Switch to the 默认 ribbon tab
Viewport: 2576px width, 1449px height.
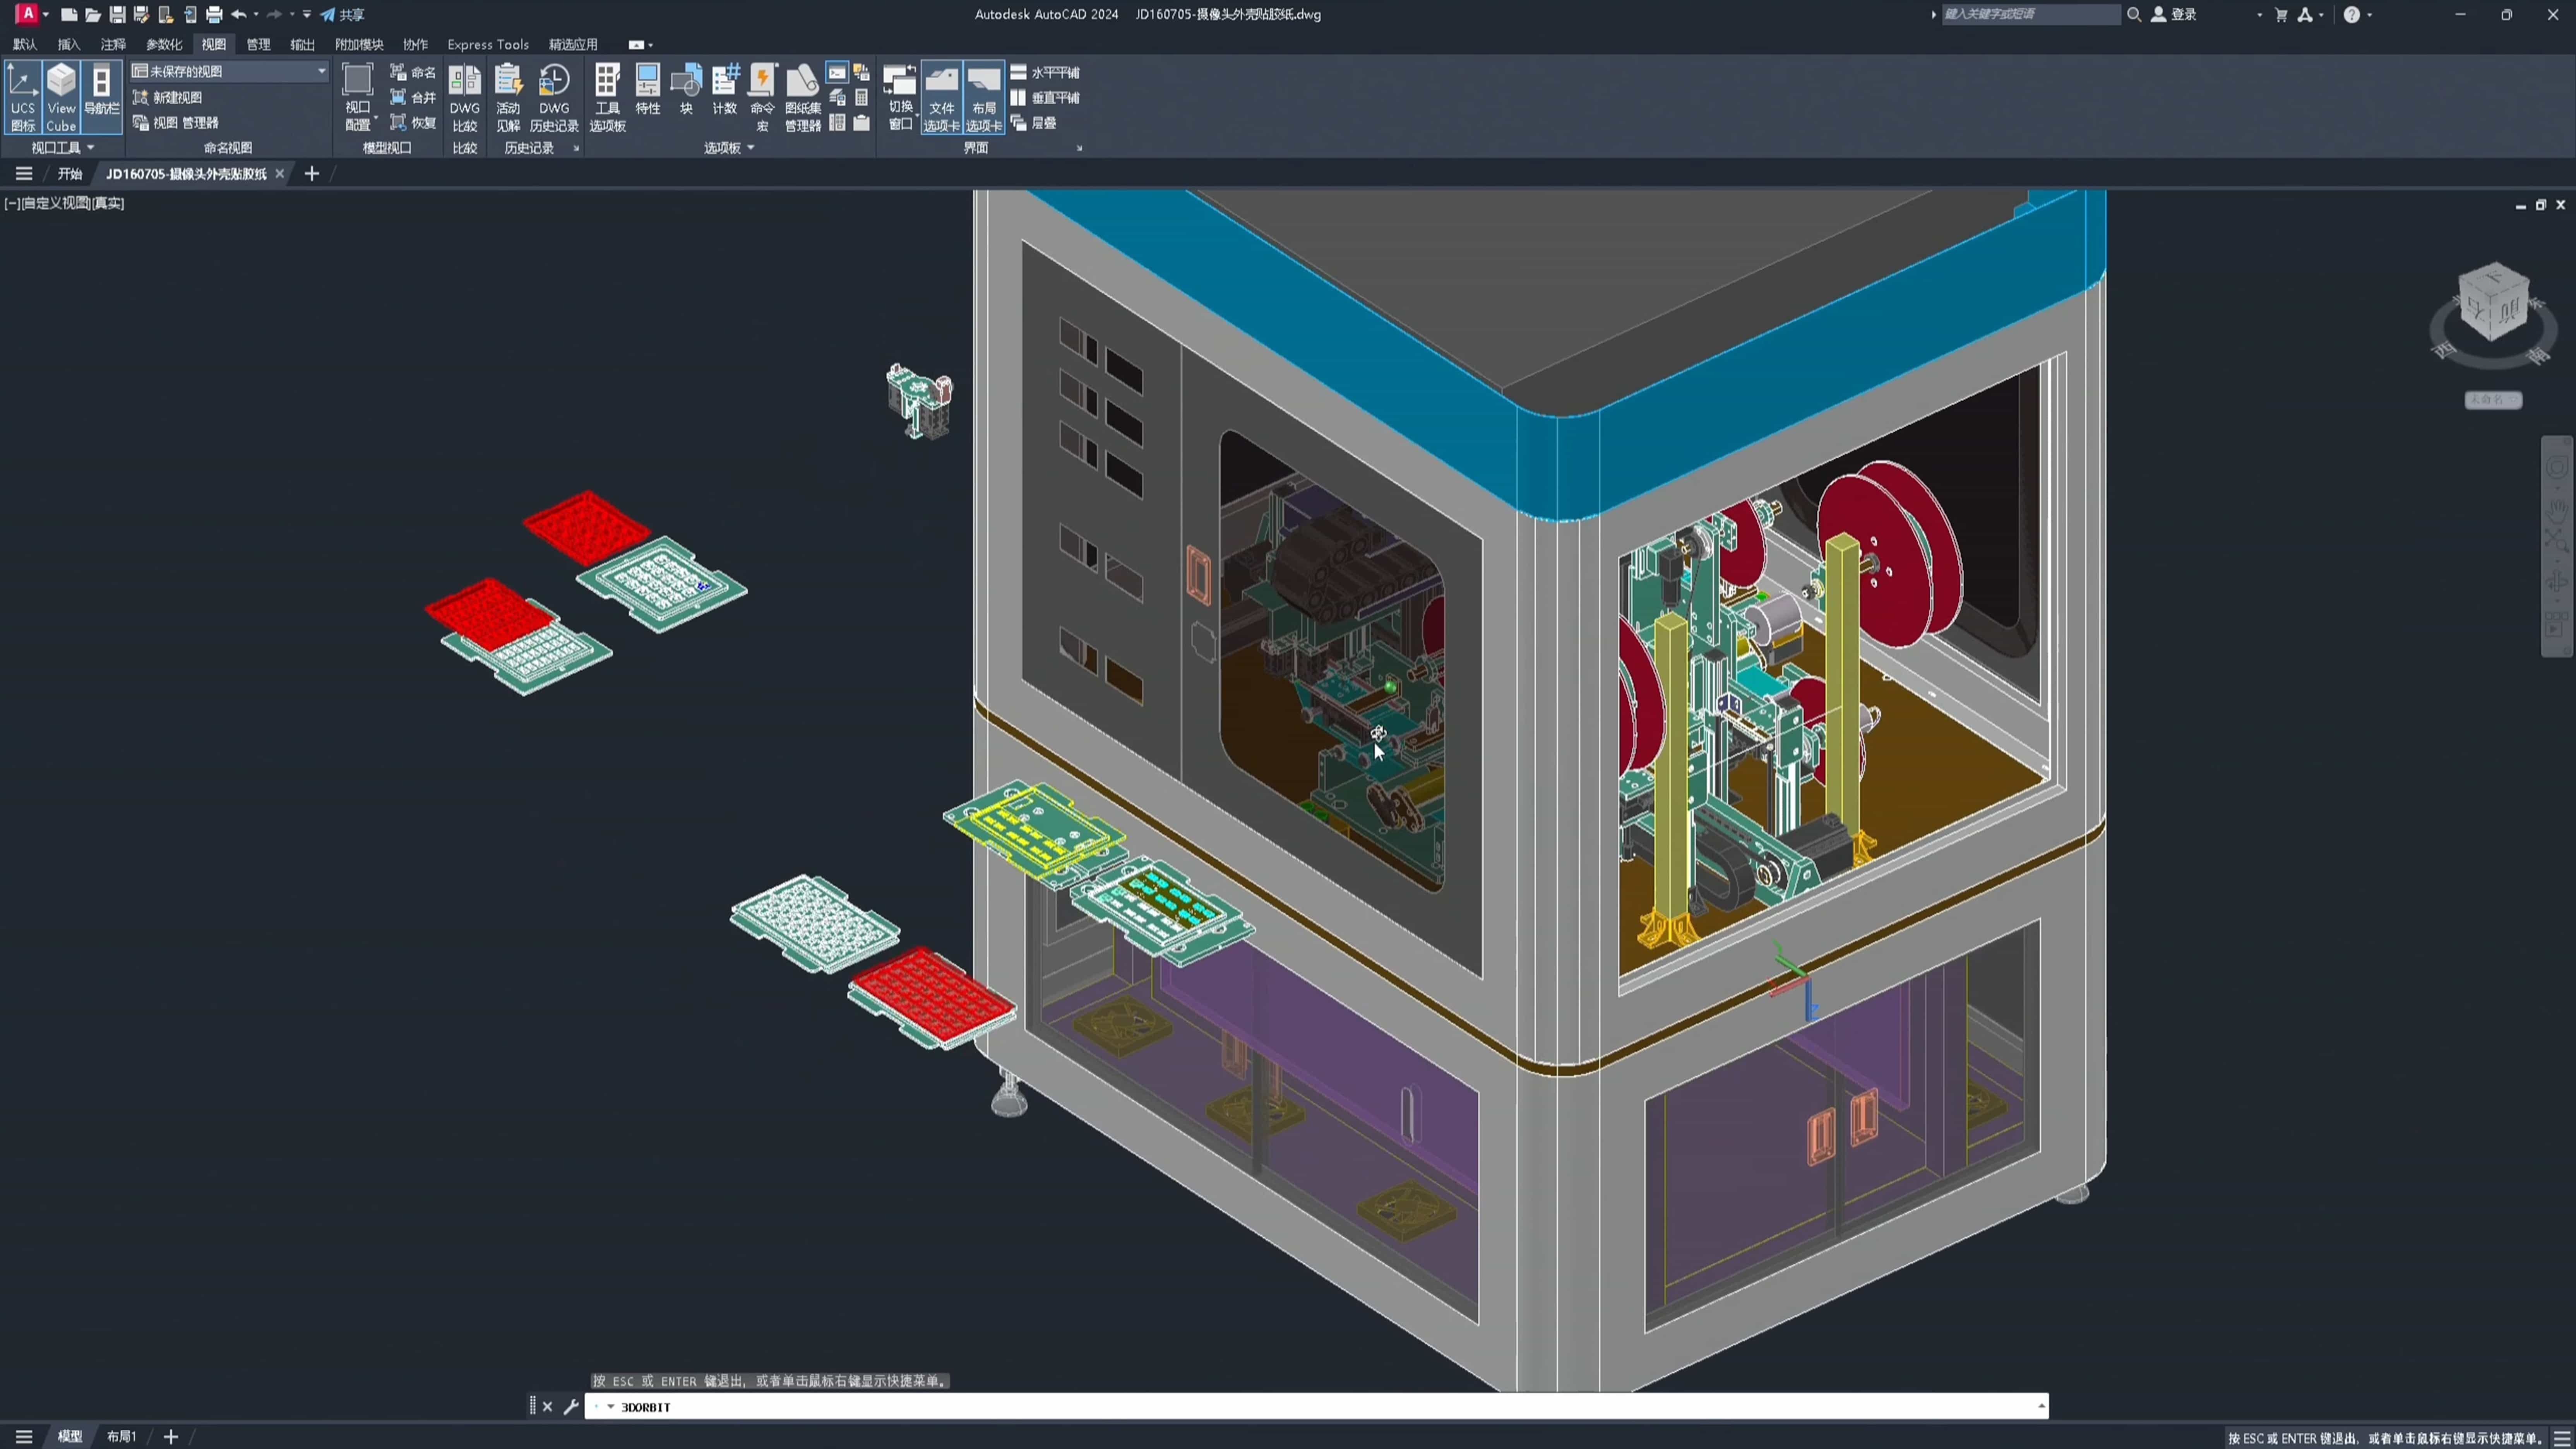coord(25,44)
